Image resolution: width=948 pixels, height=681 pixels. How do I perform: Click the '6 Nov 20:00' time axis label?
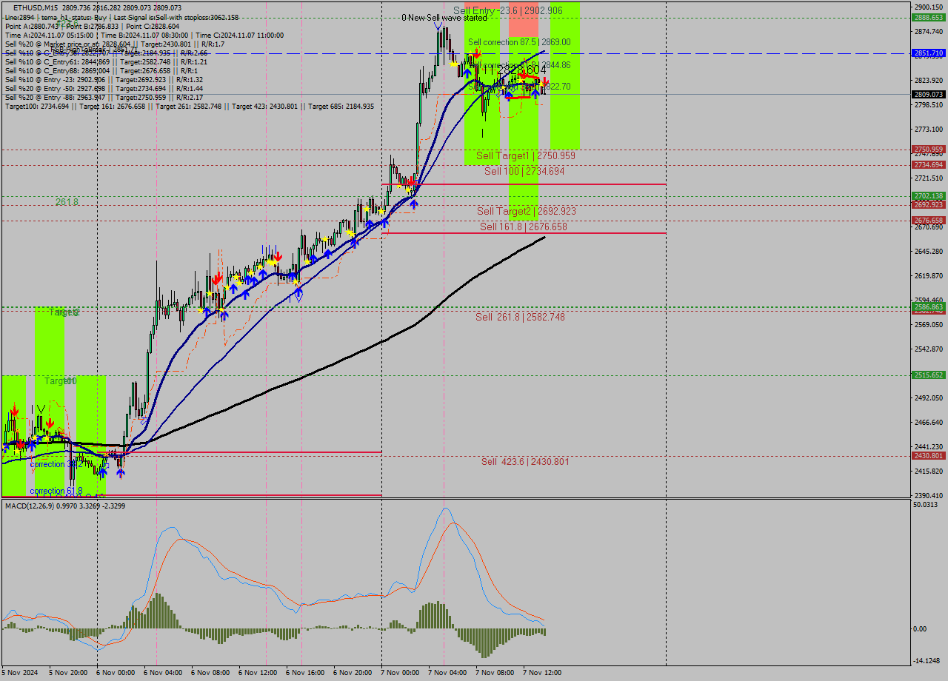coord(353,673)
